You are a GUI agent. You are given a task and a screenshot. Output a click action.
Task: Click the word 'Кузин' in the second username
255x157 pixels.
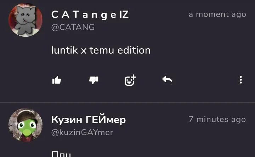67,120
